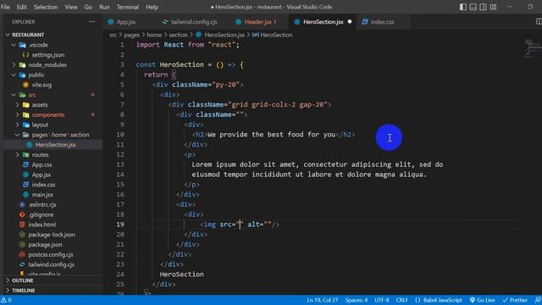The width and height of the screenshot is (542, 305).
Task: Open Terminal menu
Action: coord(128,7)
